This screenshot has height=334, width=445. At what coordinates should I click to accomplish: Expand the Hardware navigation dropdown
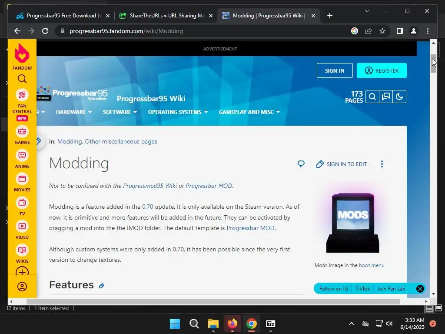[x=74, y=112]
